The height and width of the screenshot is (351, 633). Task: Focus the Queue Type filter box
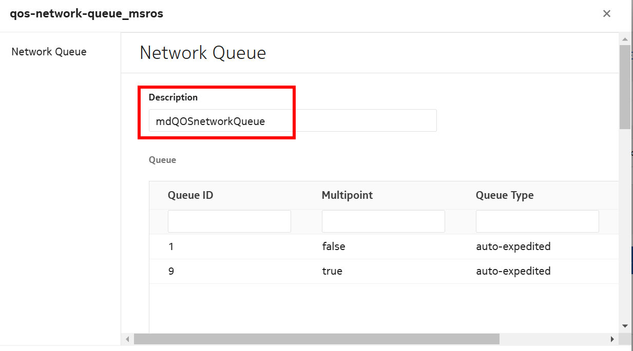click(537, 221)
